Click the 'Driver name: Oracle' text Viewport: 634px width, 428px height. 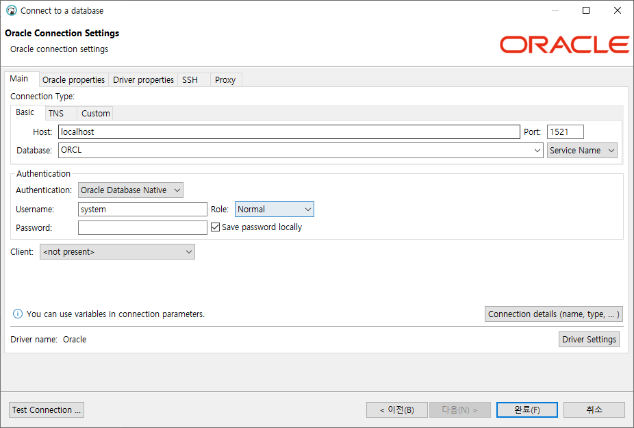[x=48, y=340]
